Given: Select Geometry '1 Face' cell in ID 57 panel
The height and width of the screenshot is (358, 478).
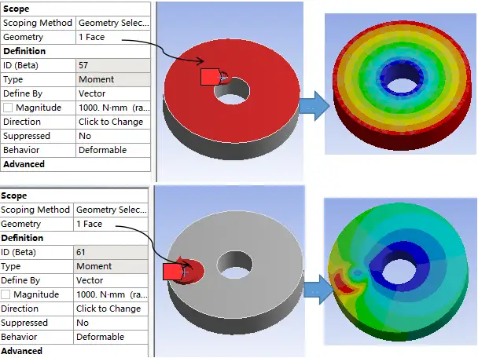Looking at the screenshot, I should 113,37.
